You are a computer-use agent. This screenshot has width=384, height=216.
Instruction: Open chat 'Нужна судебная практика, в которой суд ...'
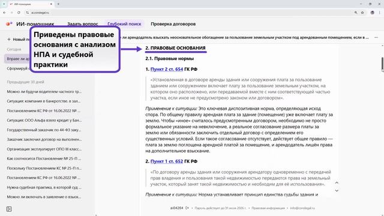(x=44, y=187)
